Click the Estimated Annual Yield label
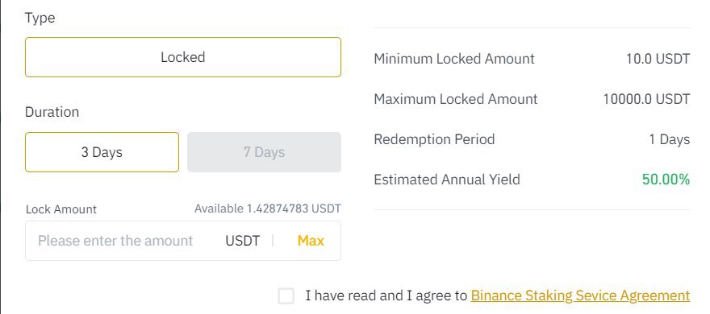Screen dimensions: 710x314 pos(447,180)
